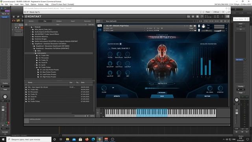Click STRETCH knob

(x=220, y=88)
